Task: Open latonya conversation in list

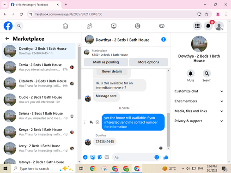Action: pyautogui.click(x=39, y=161)
